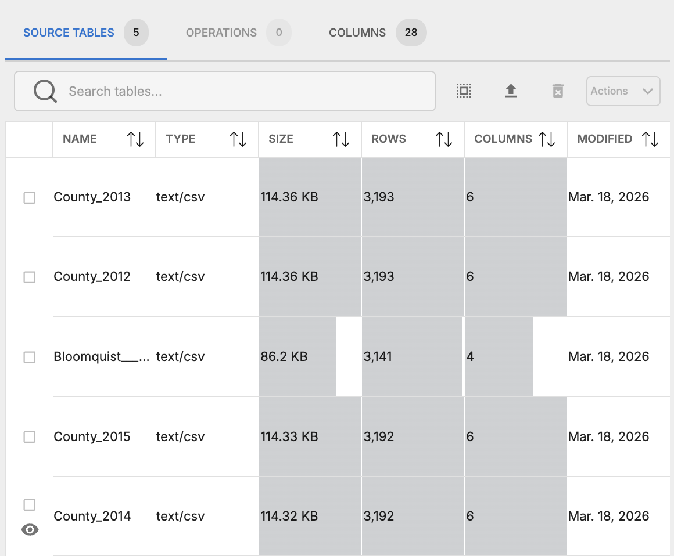The width and height of the screenshot is (674, 556).
Task: Check the Bloomquist row checkbox
Action: tap(29, 357)
